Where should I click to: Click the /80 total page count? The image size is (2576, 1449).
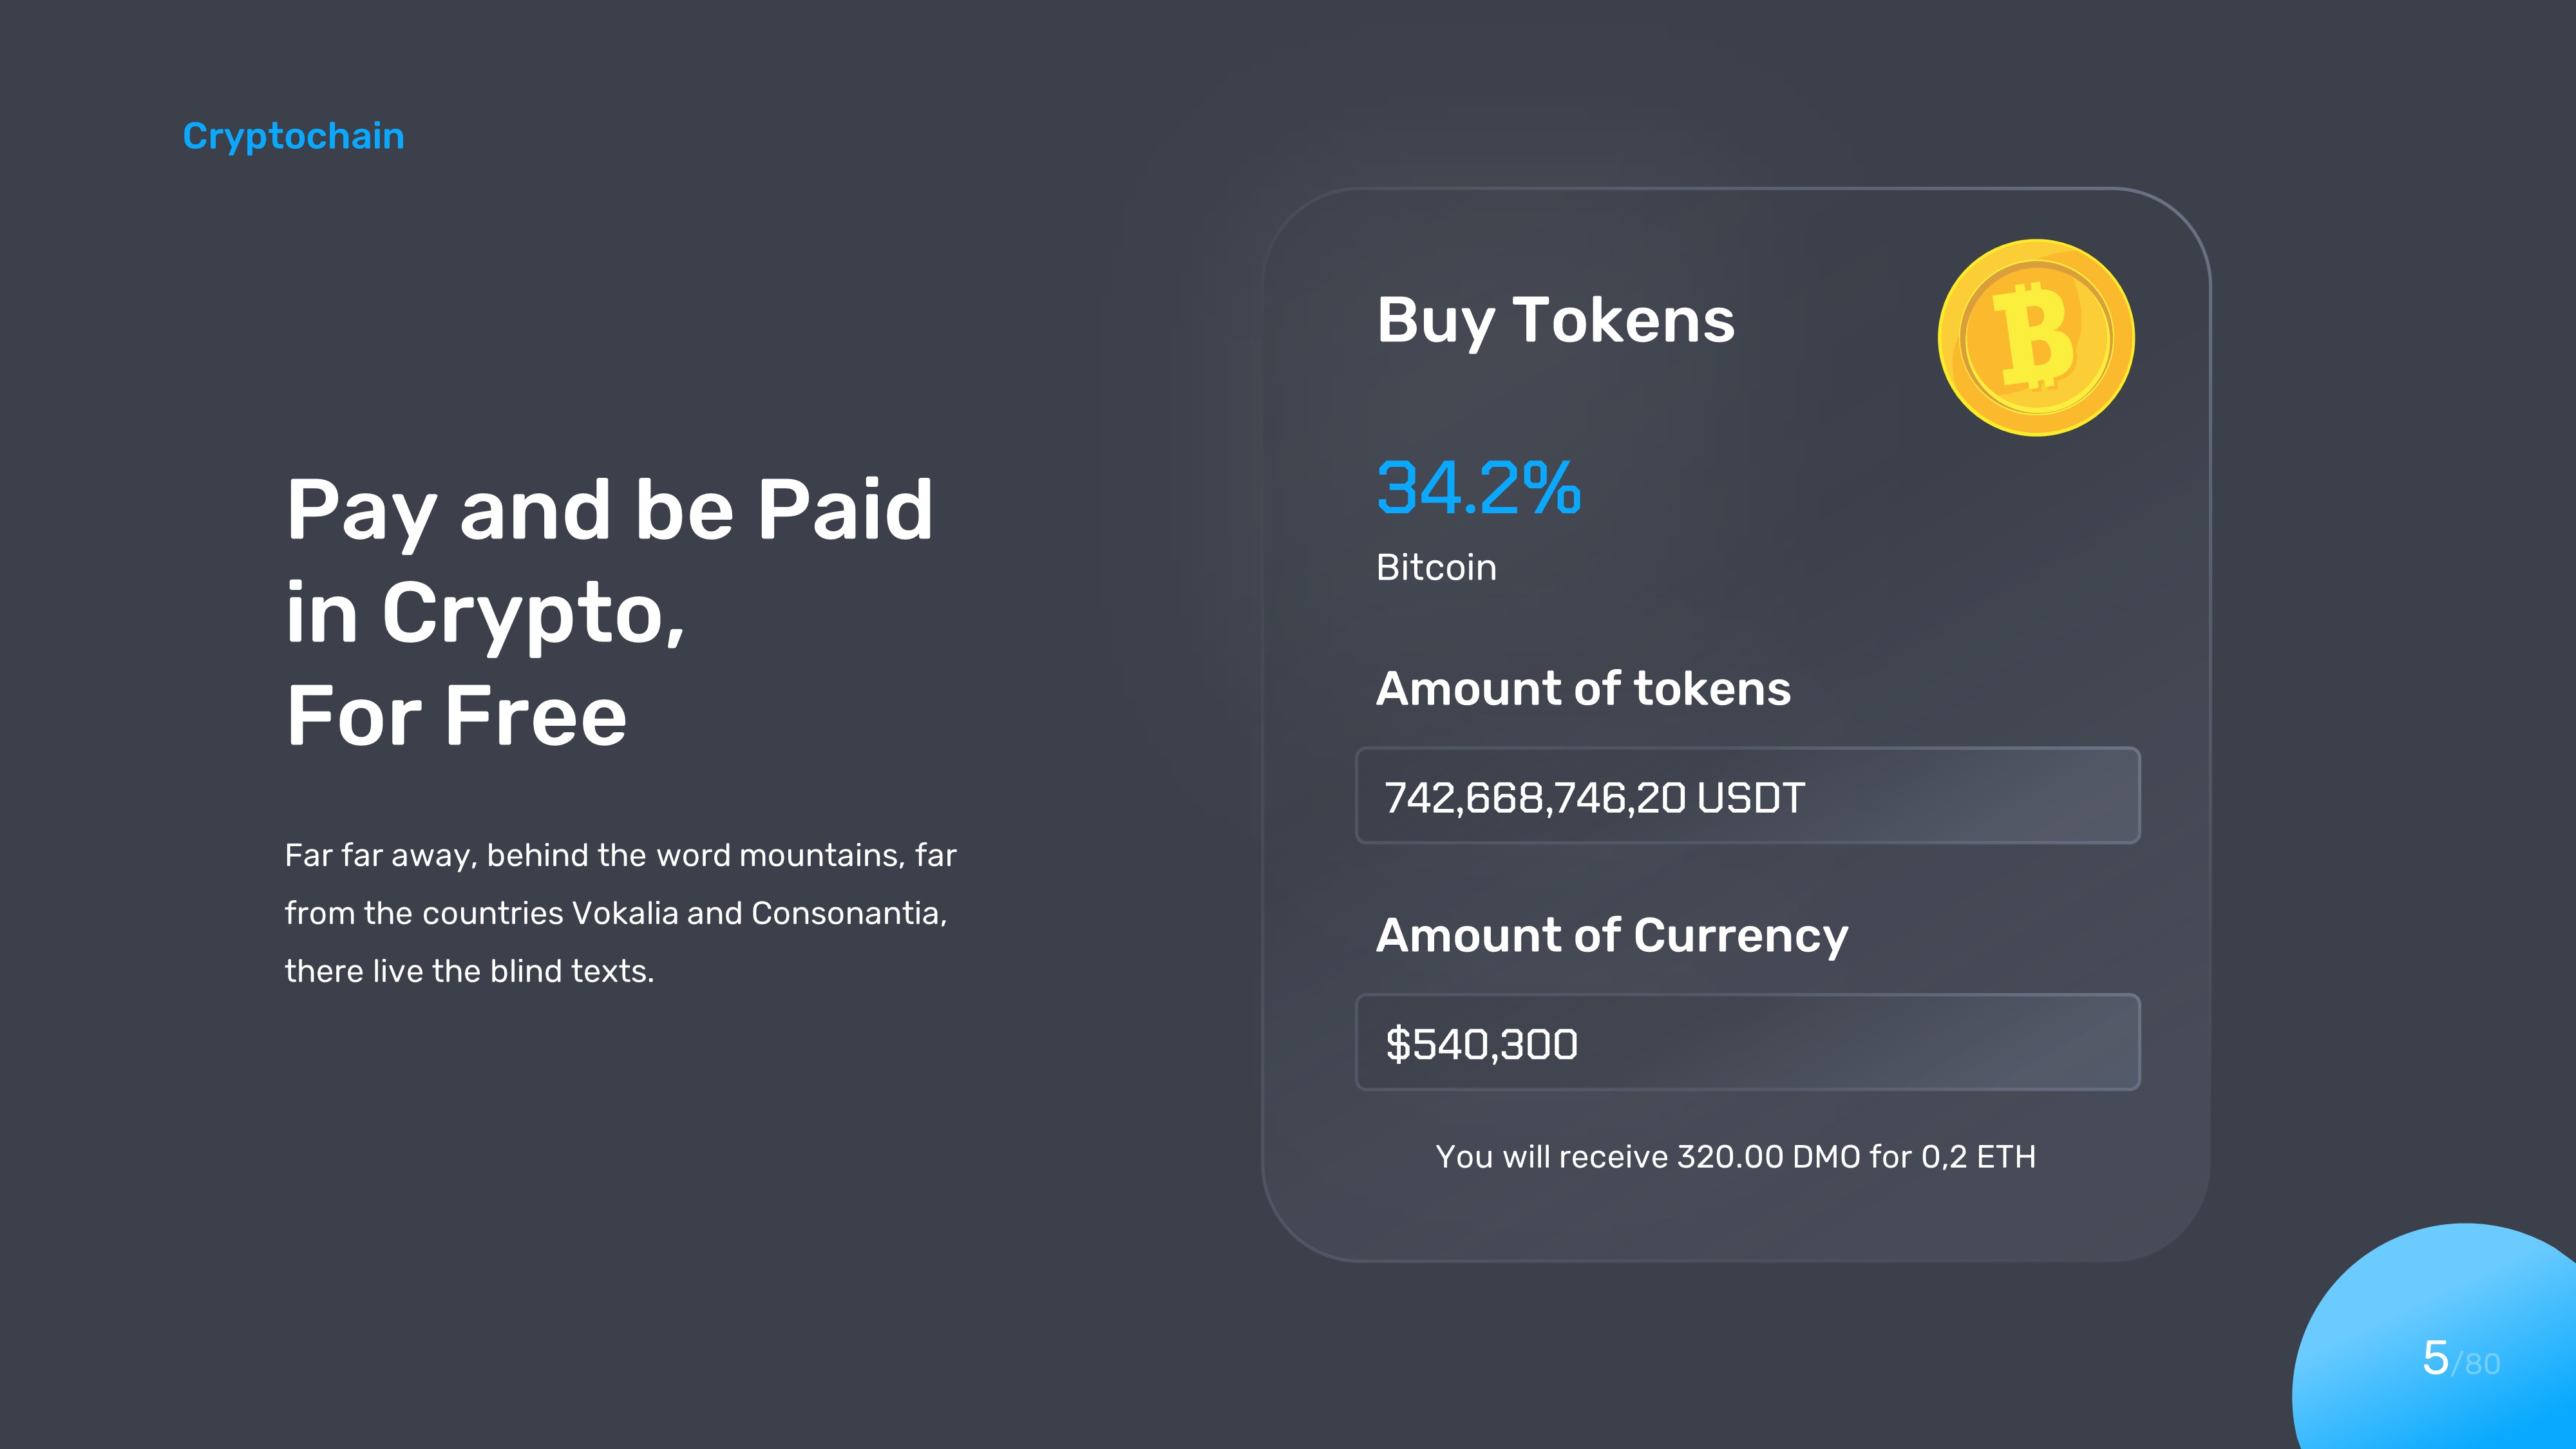pos(2477,1364)
